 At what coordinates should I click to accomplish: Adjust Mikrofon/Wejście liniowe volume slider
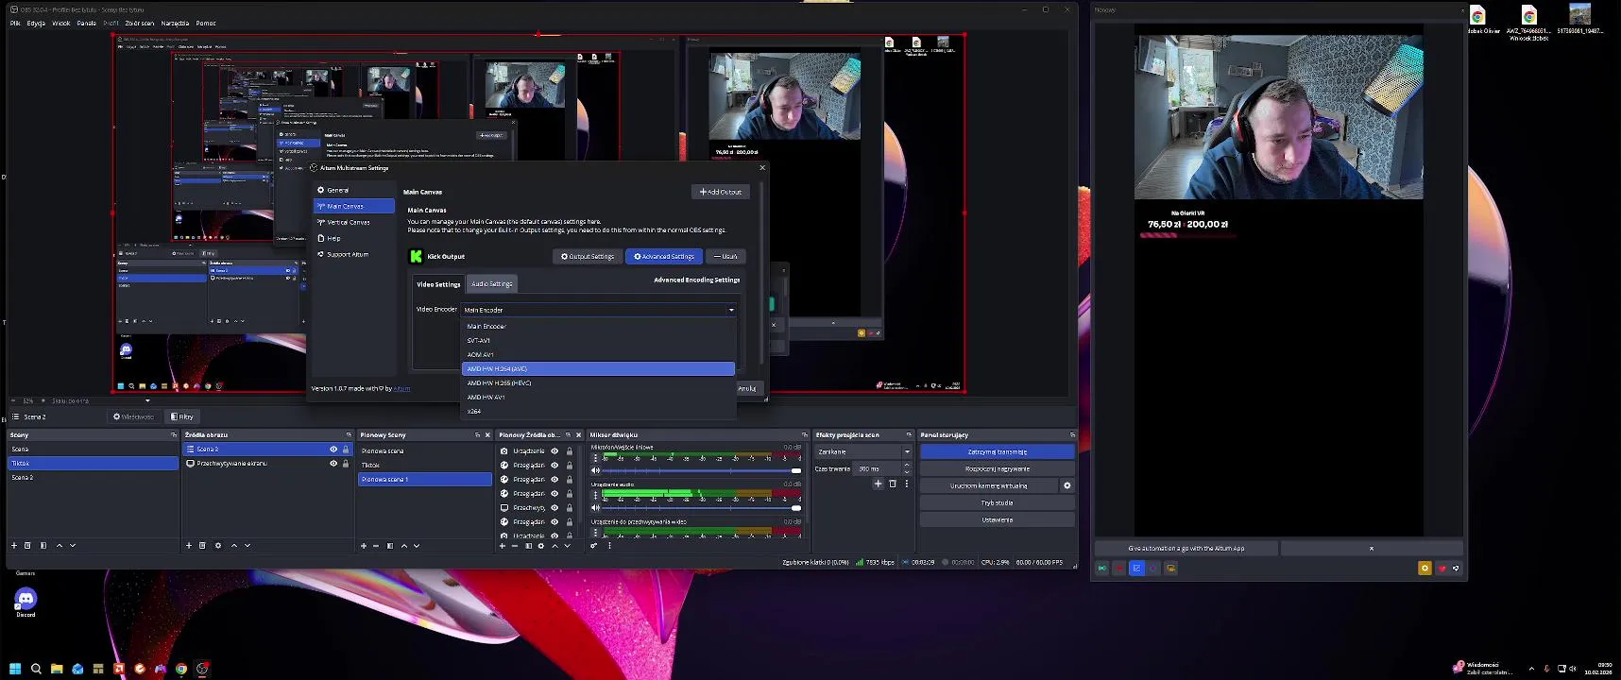coord(702,470)
